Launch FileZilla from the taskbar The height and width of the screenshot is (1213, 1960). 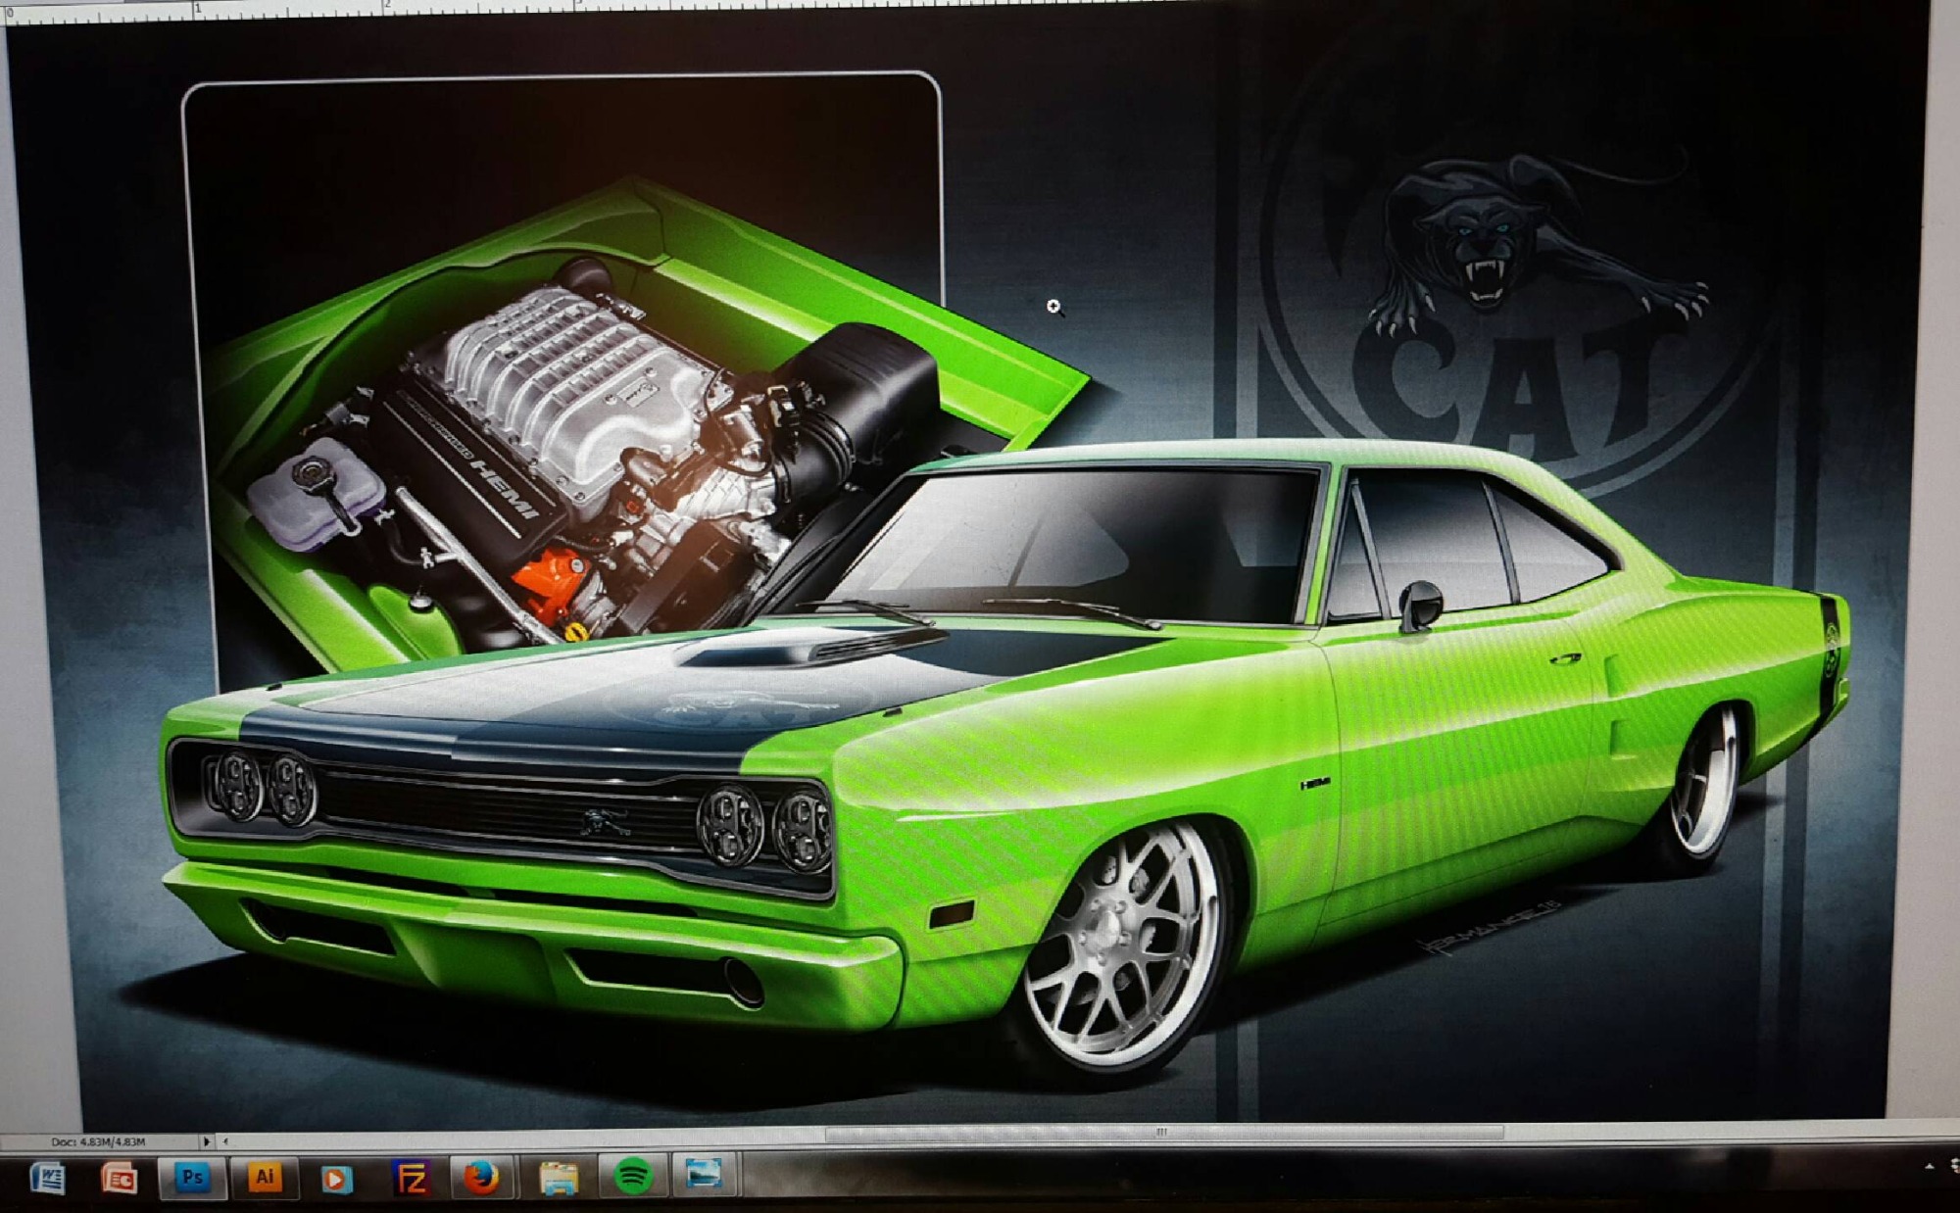click(410, 1178)
